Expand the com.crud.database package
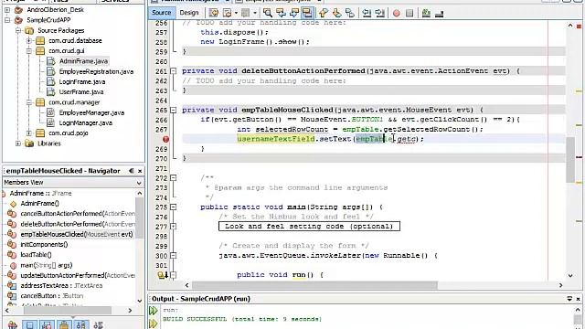Screen dimensions: 585x329 (x=28, y=40)
